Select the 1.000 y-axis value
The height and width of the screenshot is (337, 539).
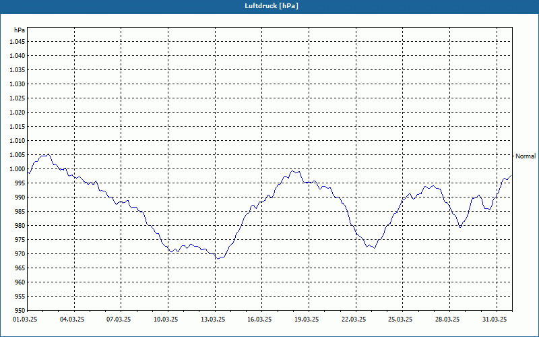[x=18, y=169]
